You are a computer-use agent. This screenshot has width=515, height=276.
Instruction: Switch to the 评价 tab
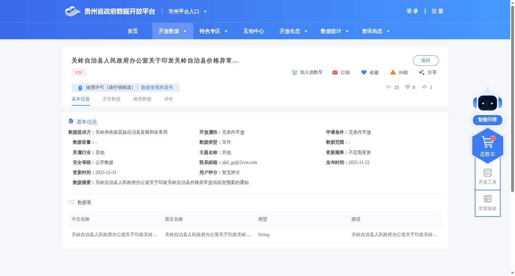coord(169,99)
